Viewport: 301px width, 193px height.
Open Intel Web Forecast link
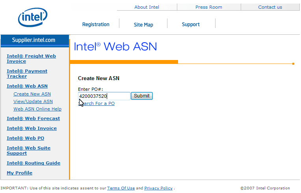click(33, 118)
